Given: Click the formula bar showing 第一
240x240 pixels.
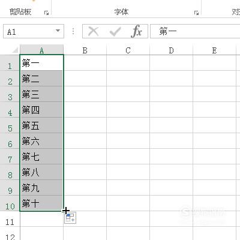Looking at the screenshot, I should tap(195, 31).
